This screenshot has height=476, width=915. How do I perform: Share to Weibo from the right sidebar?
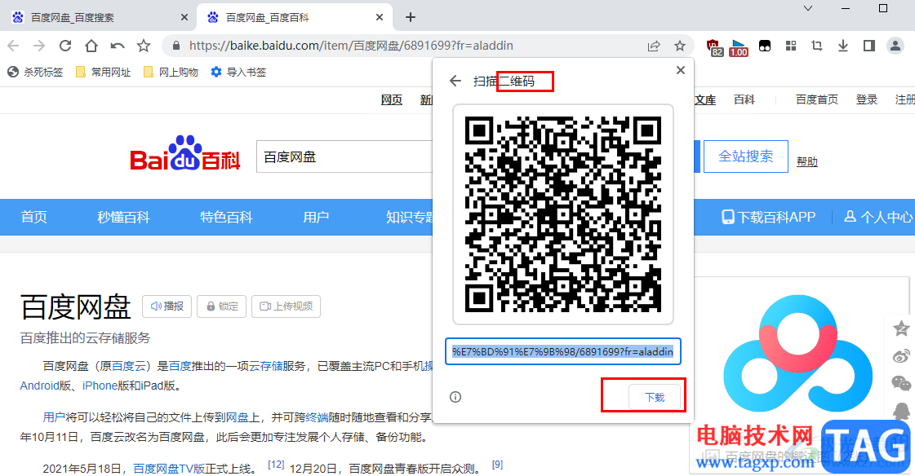click(x=901, y=355)
